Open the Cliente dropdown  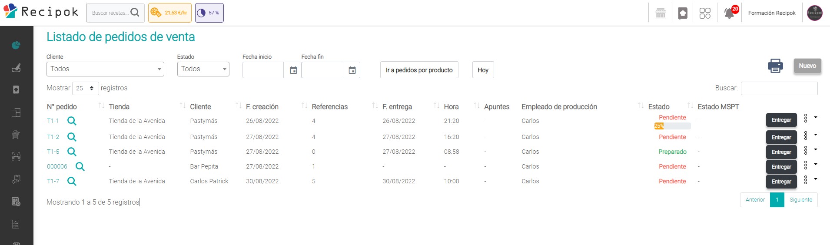pos(105,69)
